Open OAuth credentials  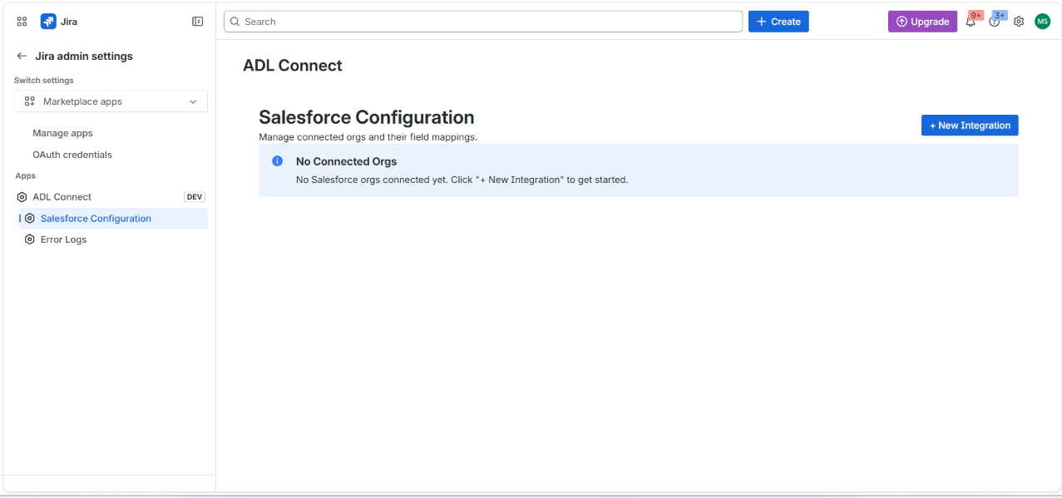point(72,155)
